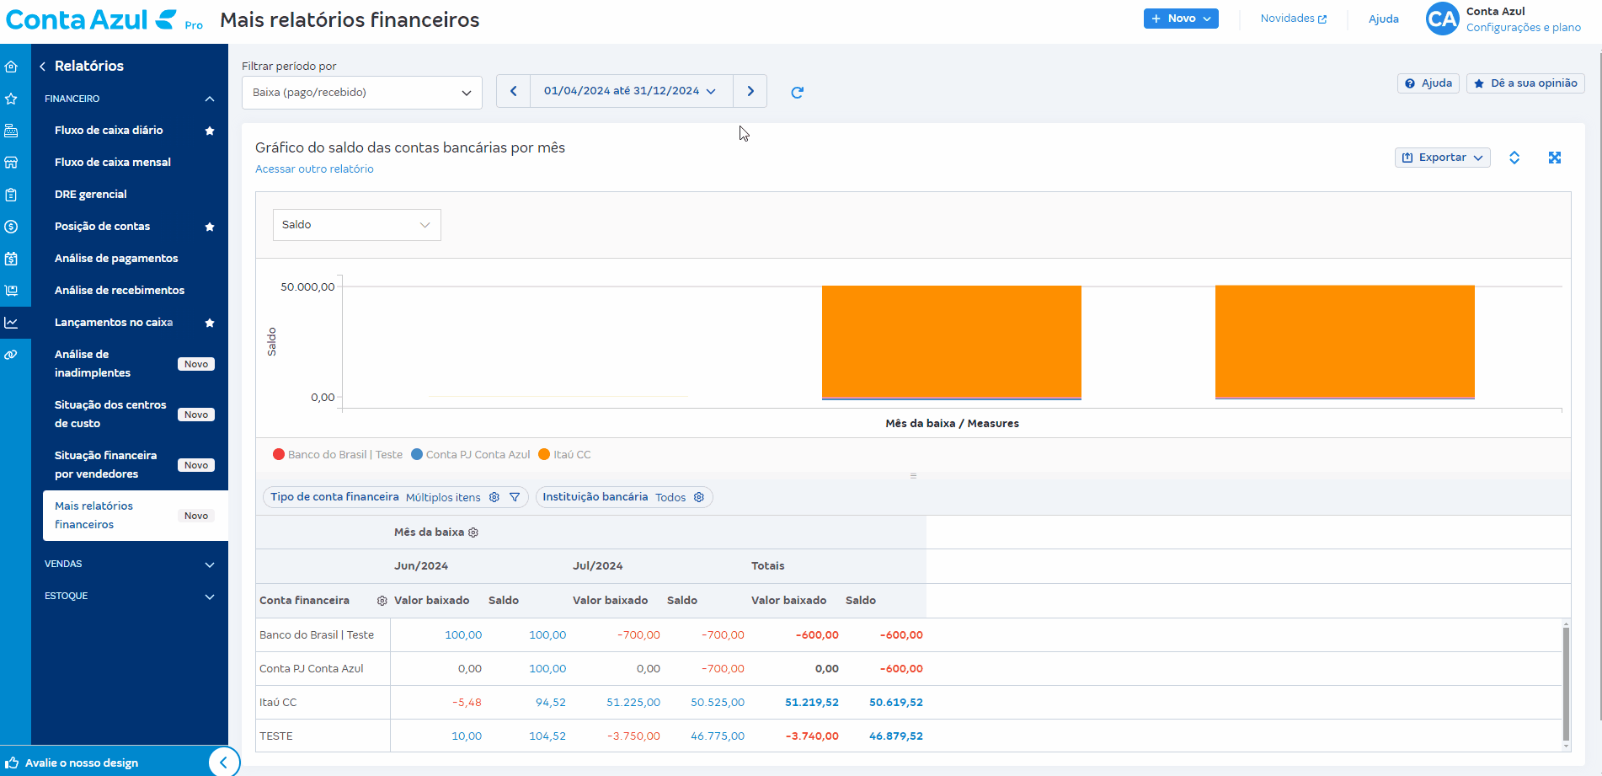This screenshot has height=776, width=1602.
Task: Open the dollar calendar icon in rail
Action: [x=11, y=259]
